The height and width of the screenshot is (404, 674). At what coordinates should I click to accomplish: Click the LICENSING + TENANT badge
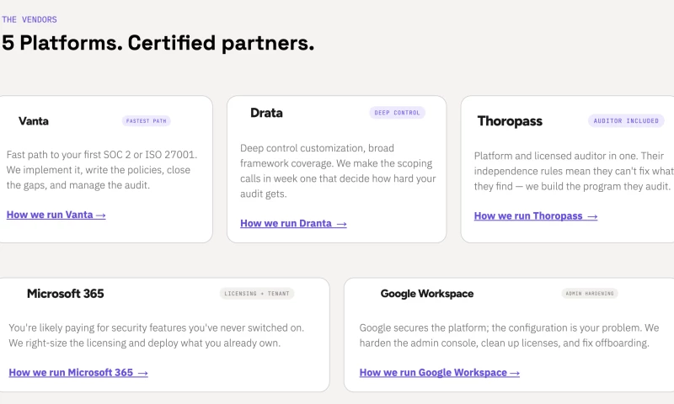click(x=257, y=294)
